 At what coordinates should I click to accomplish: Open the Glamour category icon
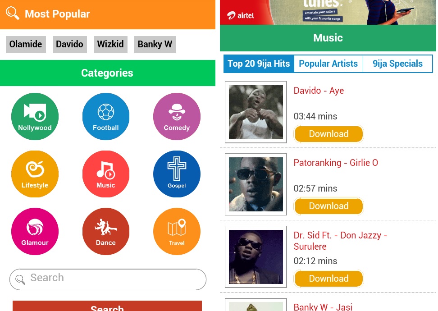pyautogui.click(x=35, y=231)
